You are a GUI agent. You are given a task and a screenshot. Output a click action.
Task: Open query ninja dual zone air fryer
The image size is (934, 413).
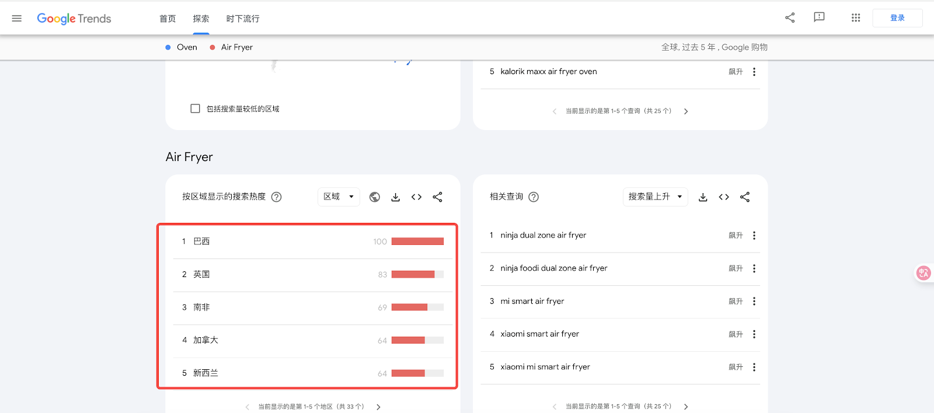[543, 235]
